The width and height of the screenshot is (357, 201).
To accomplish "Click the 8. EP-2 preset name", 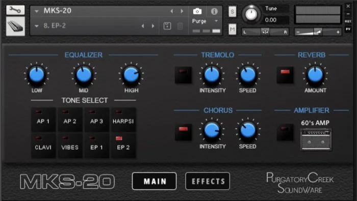I will 55,25.
